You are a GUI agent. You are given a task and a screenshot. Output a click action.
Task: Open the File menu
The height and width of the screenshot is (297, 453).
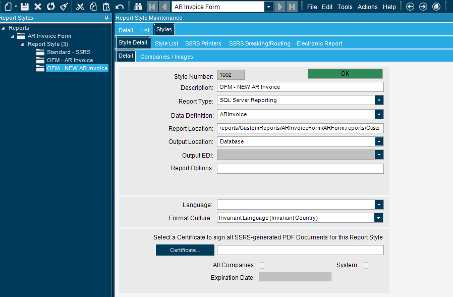click(x=312, y=7)
